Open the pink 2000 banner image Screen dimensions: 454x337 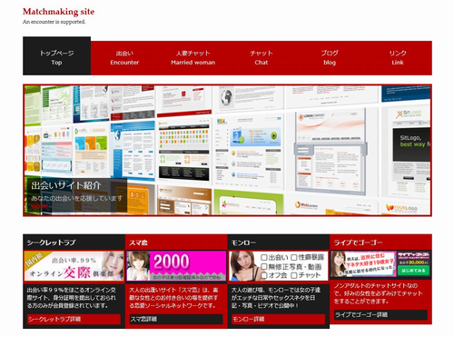point(176,266)
